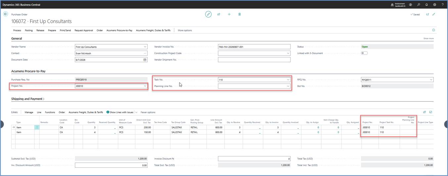
Task: Open the Release menu
Action: tap(40, 30)
